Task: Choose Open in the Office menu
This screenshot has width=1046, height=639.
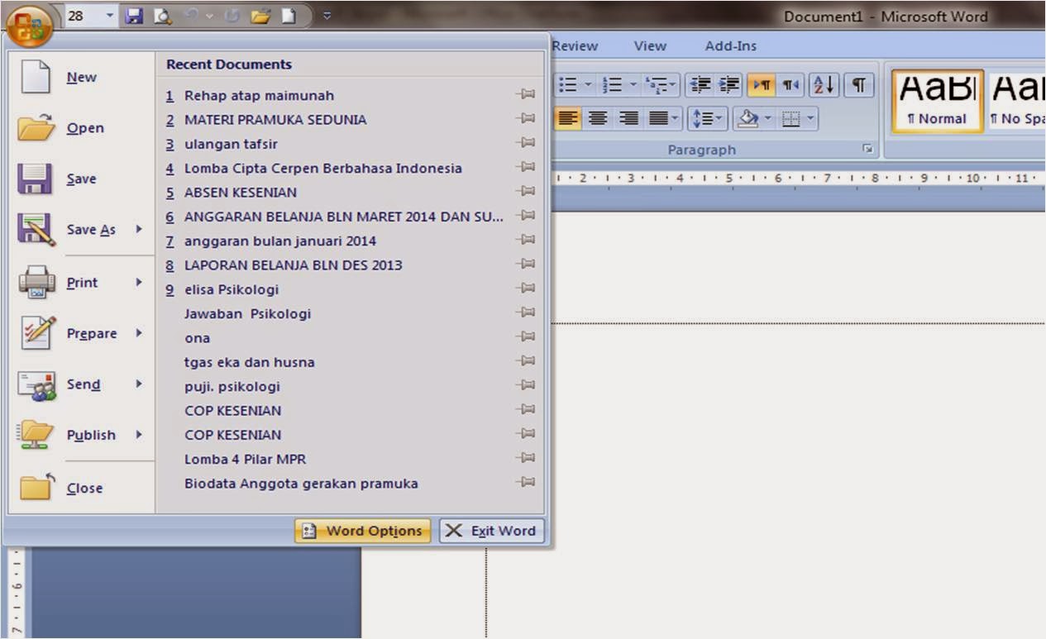Action: (x=82, y=128)
